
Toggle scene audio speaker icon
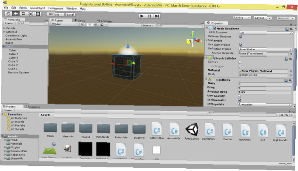point(96,24)
